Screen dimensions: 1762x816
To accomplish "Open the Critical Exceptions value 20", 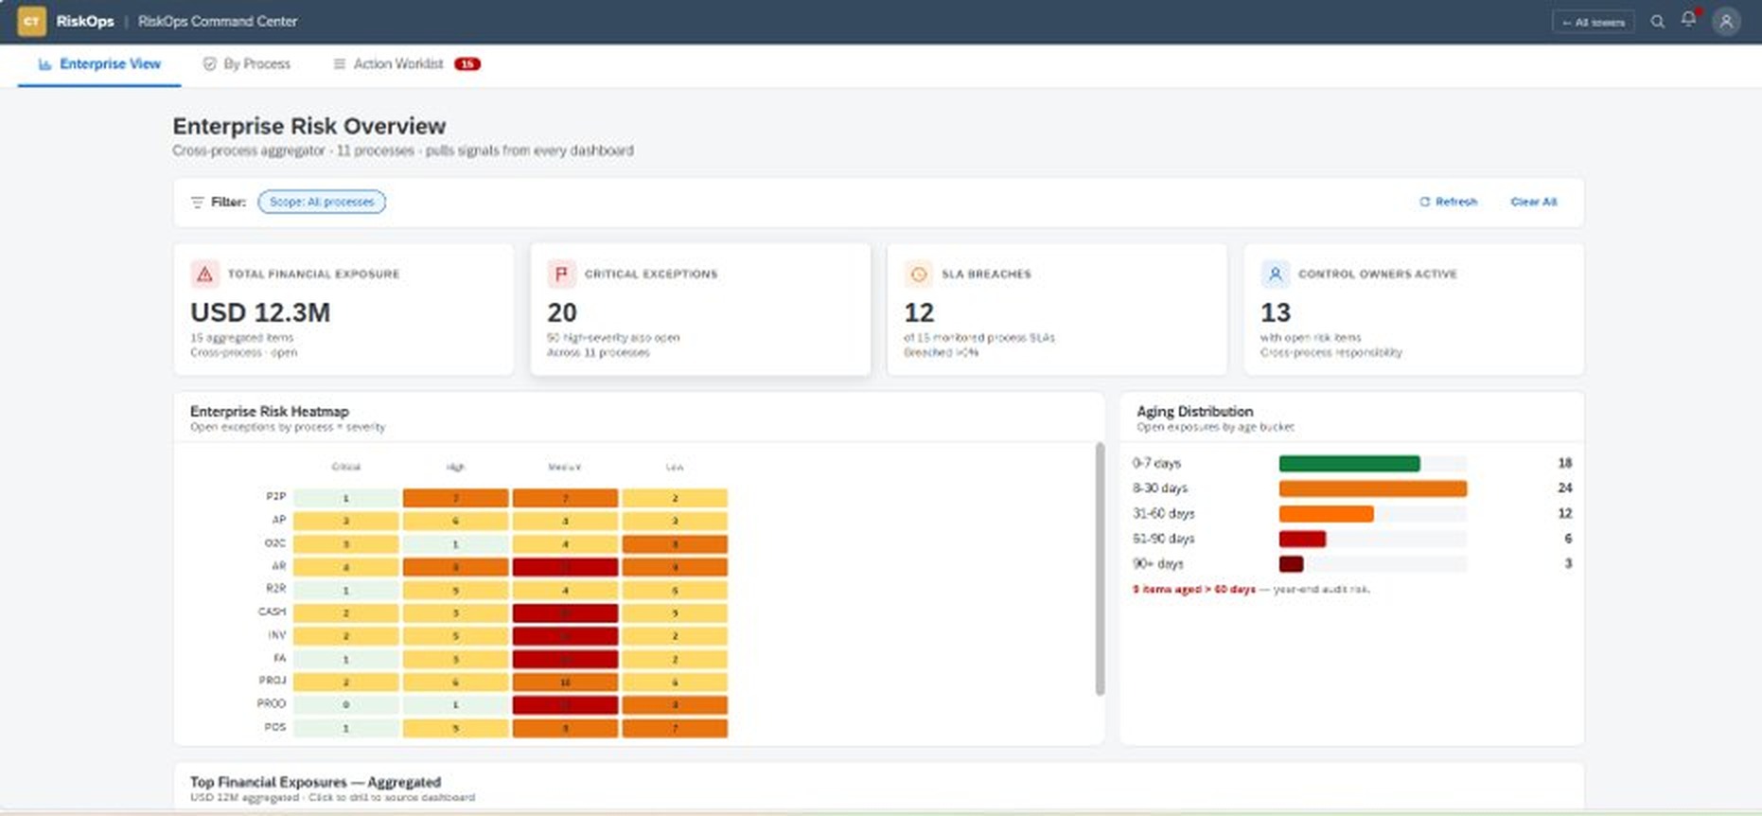I will 562,312.
